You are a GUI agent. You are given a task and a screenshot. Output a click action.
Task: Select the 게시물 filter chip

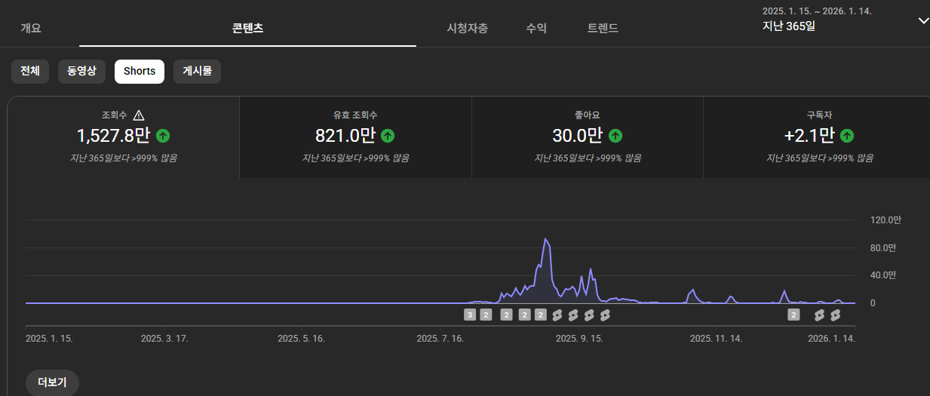[x=197, y=72]
